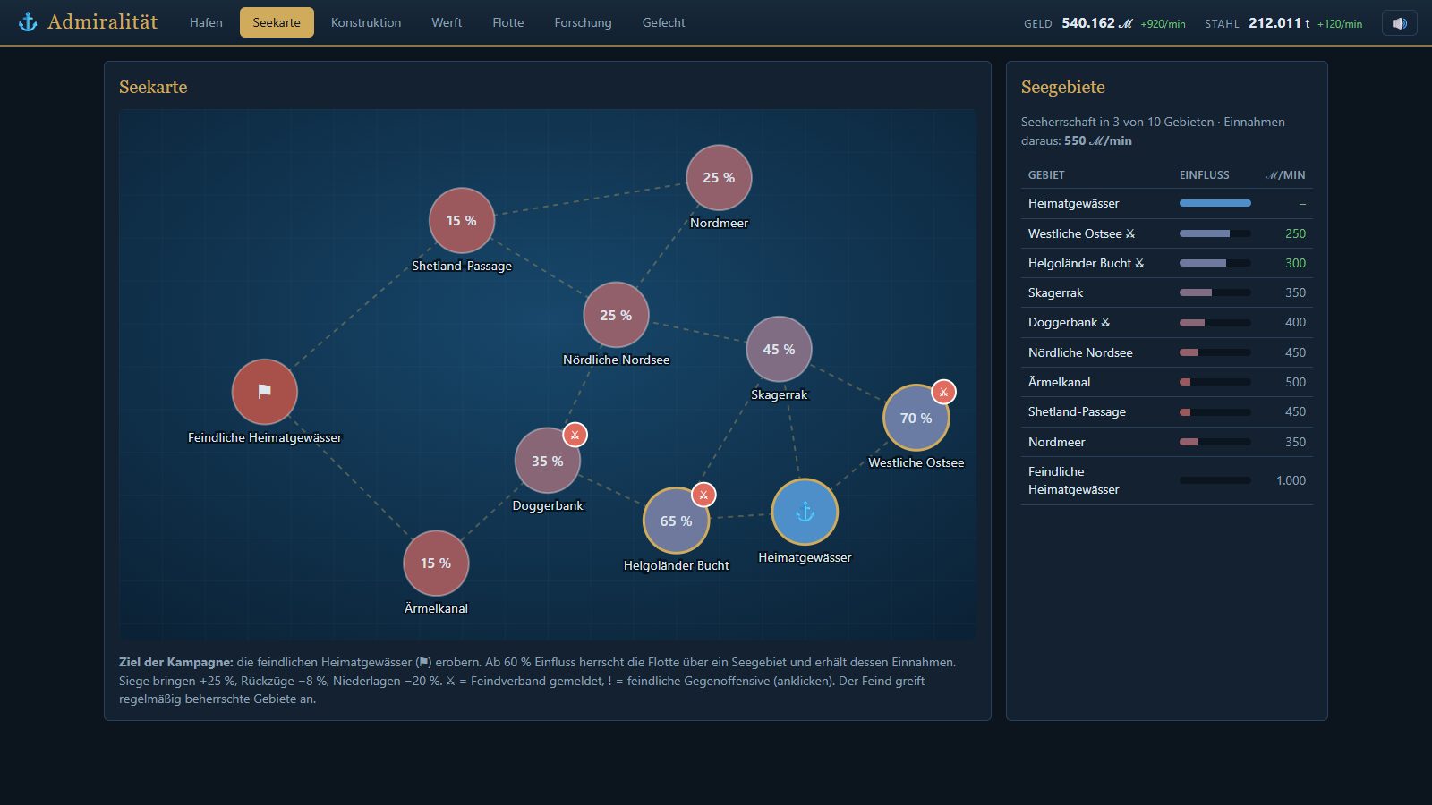Open the Gefecht tab
1432x805 pixels.
(x=663, y=22)
